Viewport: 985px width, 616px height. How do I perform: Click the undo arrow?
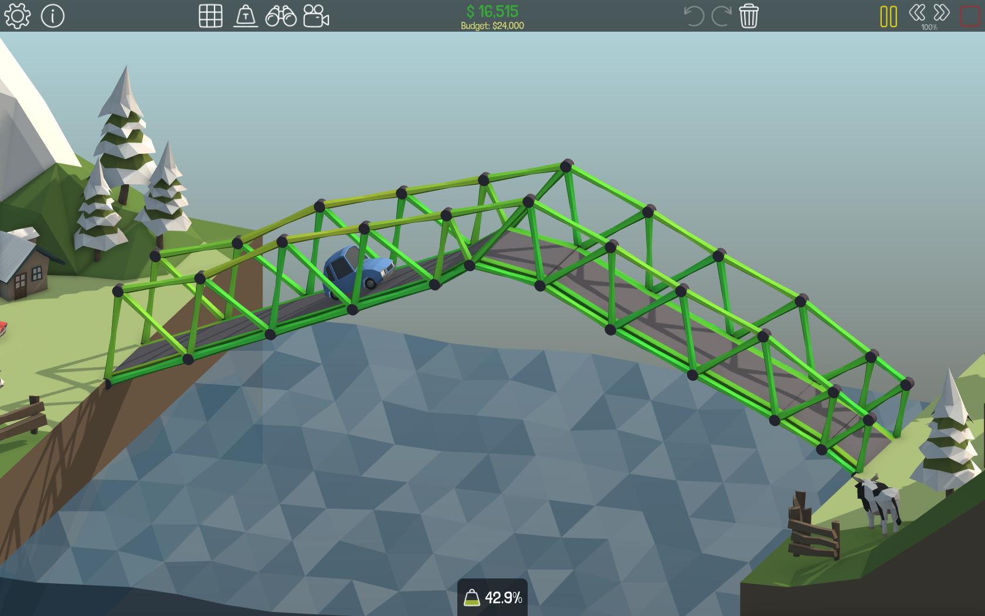coord(694,16)
